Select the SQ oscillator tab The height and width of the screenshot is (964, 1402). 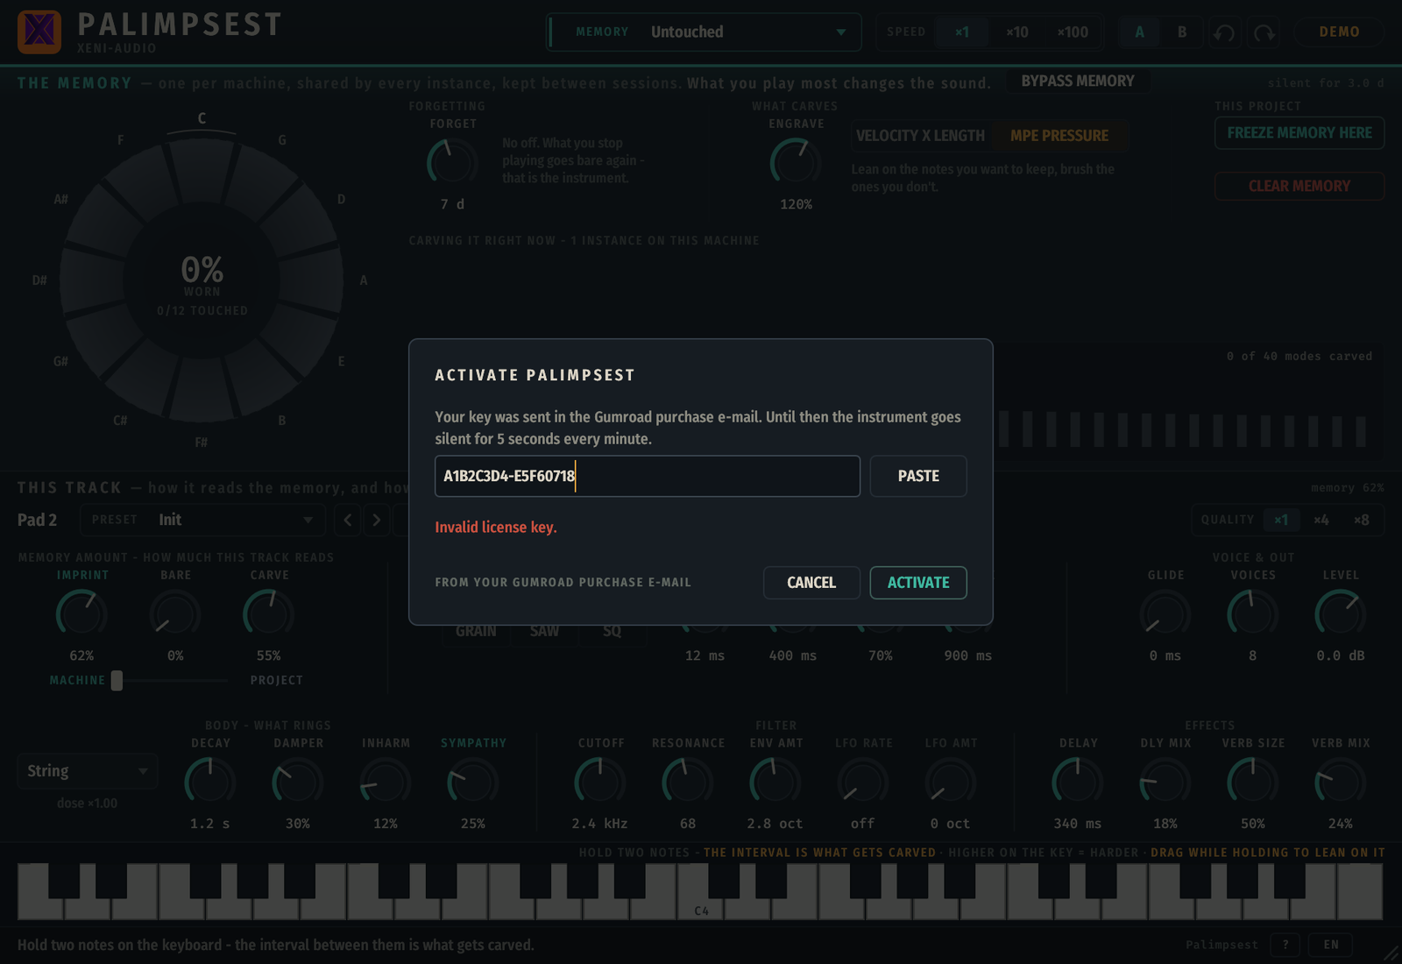point(612,631)
